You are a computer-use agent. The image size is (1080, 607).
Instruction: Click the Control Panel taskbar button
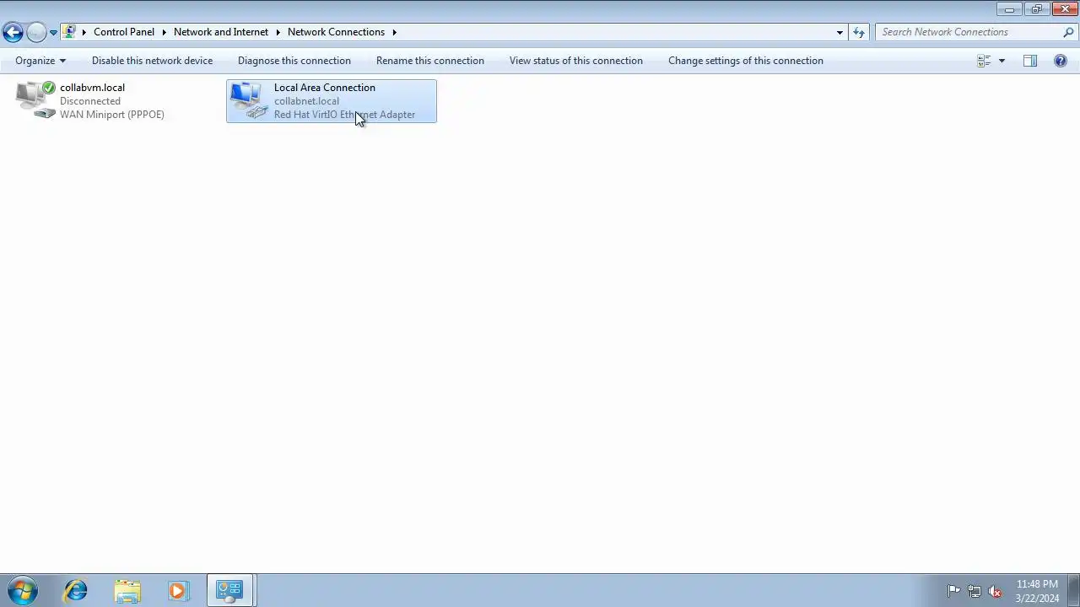229,591
